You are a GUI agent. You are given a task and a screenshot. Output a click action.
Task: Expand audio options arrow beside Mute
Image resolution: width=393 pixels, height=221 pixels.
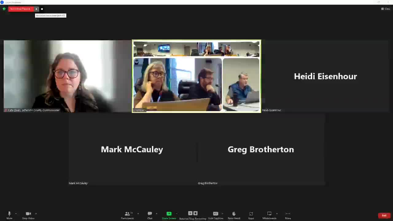[16, 214]
